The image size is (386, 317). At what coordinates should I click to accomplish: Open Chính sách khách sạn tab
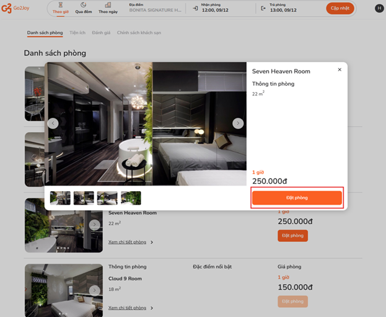point(139,32)
